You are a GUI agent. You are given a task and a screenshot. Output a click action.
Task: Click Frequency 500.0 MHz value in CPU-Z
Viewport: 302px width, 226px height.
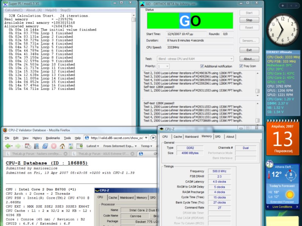[219, 171]
